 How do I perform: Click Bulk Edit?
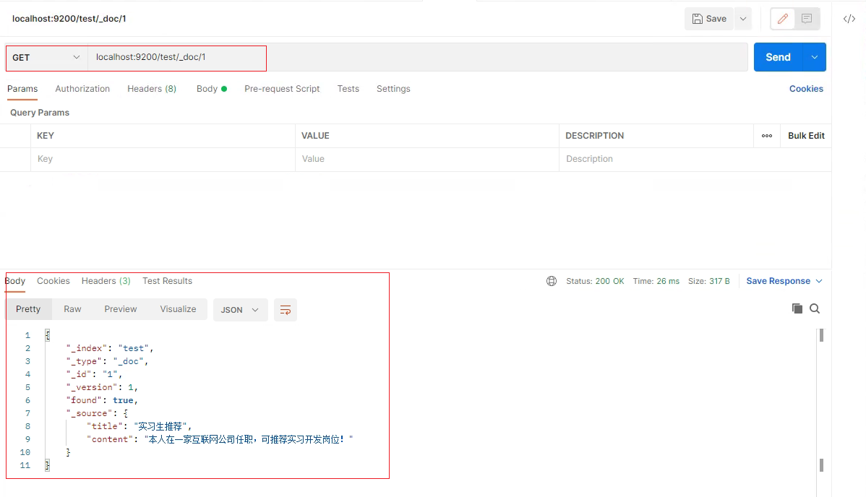806,136
